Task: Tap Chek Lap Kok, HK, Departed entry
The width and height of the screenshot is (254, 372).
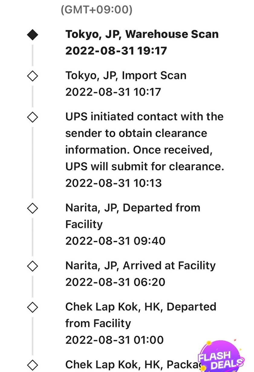Action: tap(141, 315)
